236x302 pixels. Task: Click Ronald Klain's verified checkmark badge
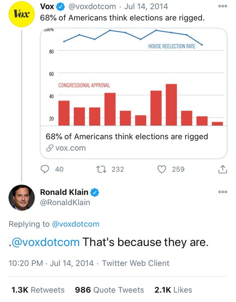[x=95, y=192]
